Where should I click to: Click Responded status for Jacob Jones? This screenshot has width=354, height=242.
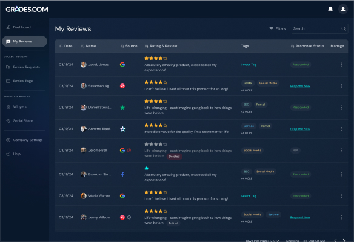click(x=301, y=65)
